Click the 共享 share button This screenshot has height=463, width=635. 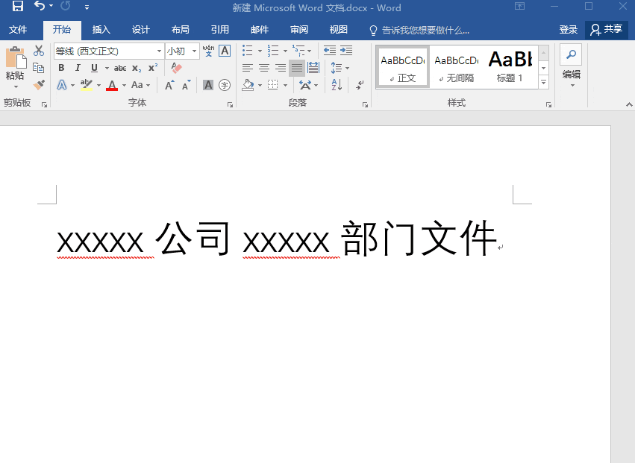point(606,30)
